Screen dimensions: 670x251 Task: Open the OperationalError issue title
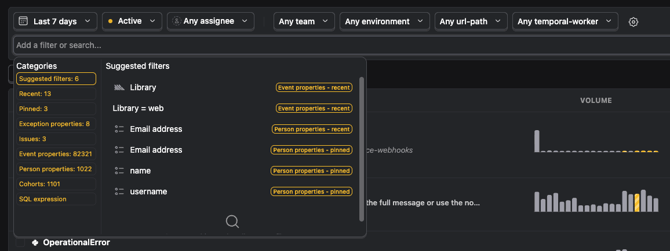pos(77,242)
